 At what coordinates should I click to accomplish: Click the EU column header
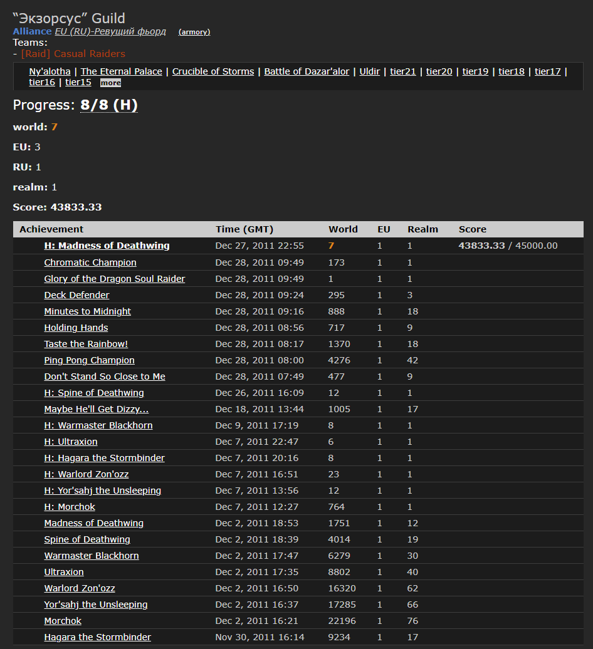coord(384,229)
